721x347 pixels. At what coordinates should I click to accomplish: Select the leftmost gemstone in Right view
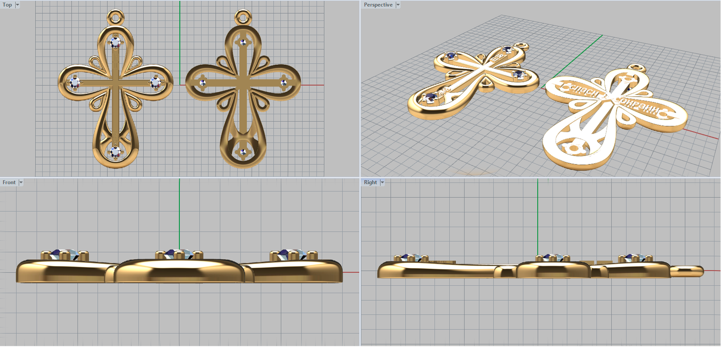tap(410, 258)
